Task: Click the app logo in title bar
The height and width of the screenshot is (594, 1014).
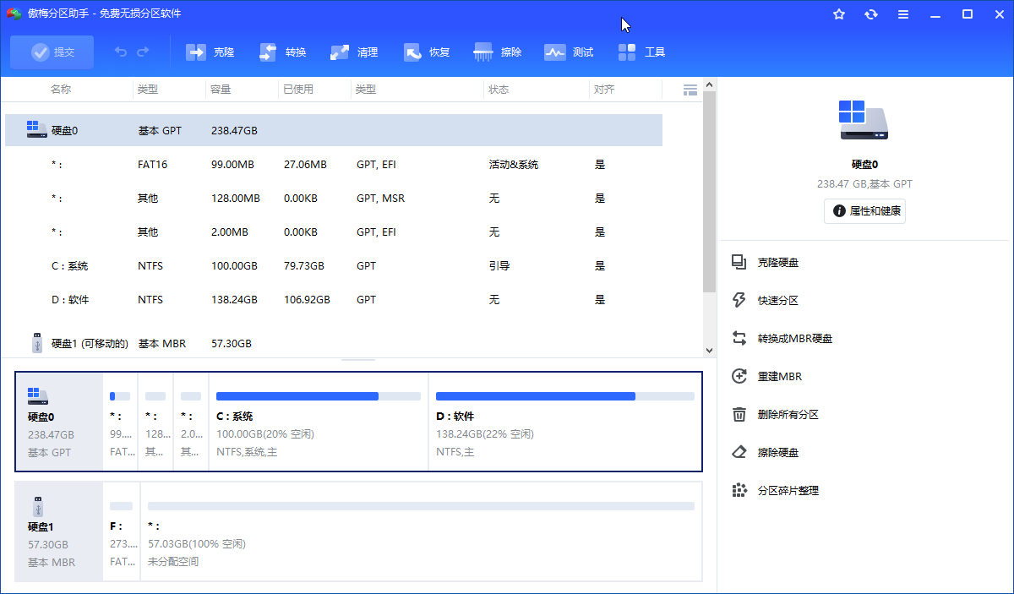Action: coord(14,14)
